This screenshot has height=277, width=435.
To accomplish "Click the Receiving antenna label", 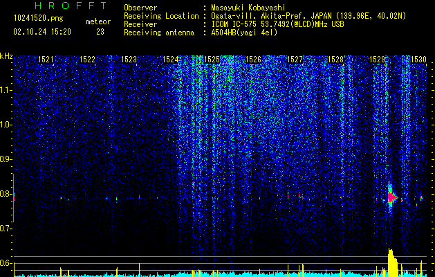I will [x=159, y=33].
